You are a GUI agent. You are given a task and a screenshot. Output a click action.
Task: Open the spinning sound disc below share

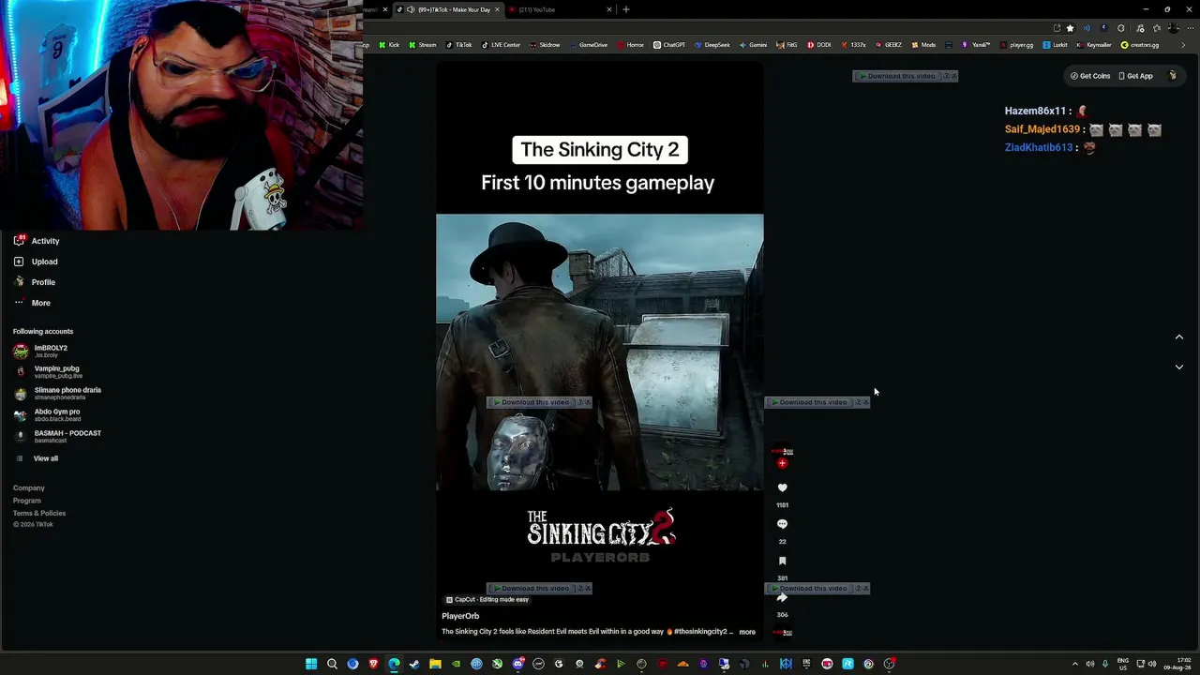(782, 633)
